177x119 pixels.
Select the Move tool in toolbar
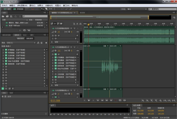coord(43,9)
